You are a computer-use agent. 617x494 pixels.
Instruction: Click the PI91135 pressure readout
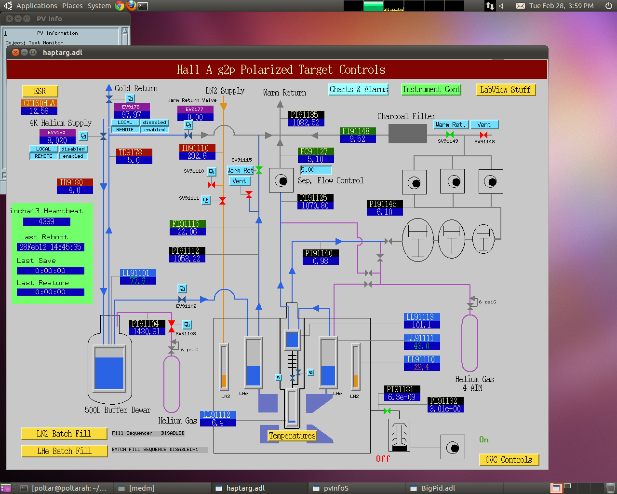pyautogui.click(x=307, y=119)
